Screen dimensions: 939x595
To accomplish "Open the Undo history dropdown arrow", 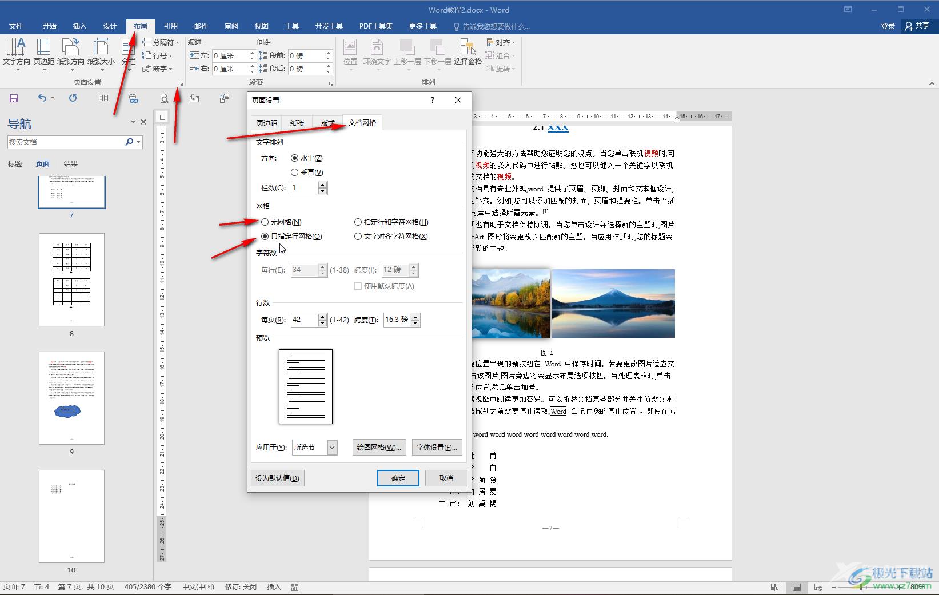I will click(53, 98).
